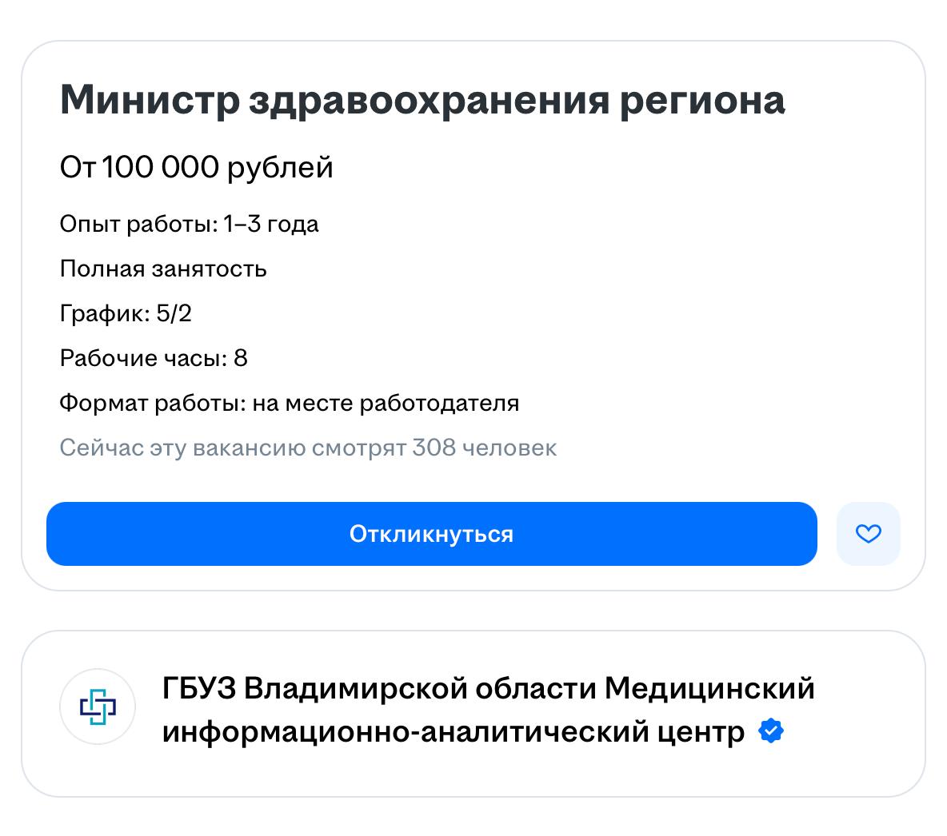Click the "Рабочие часы: 8" line
The image size is (947, 836).
click(154, 359)
